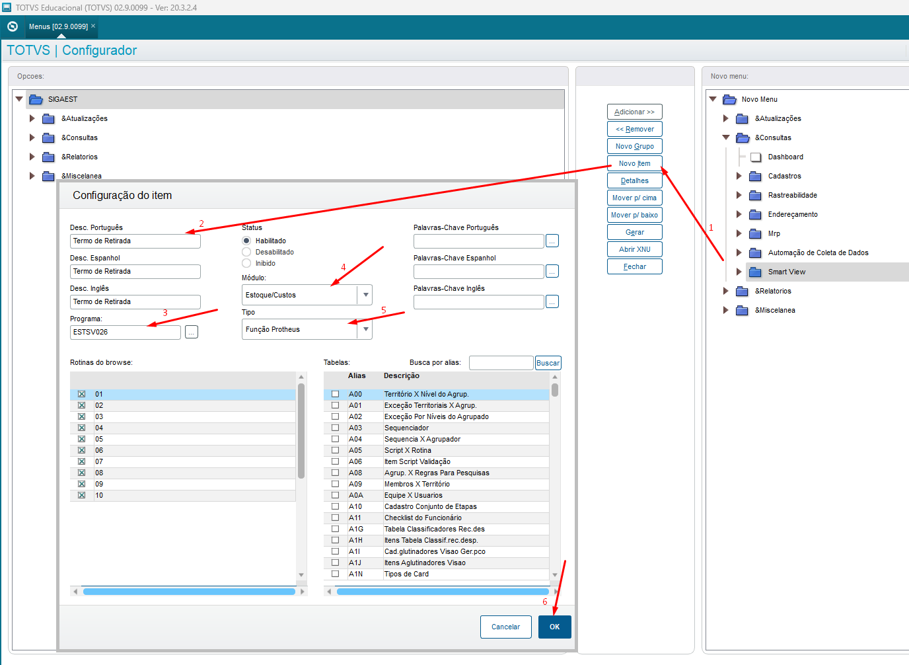Open the Módulo Estoque/Custos dropdown
Image resolution: width=909 pixels, height=665 pixels.
(365, 295)
